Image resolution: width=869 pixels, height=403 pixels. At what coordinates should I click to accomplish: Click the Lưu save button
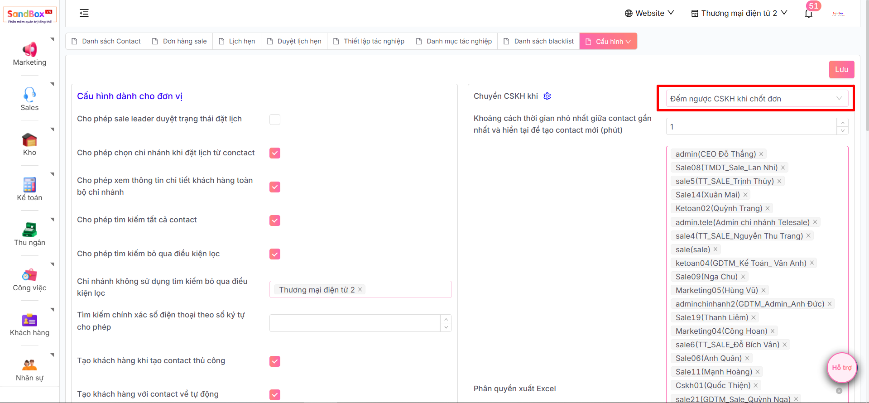(841, 69)
